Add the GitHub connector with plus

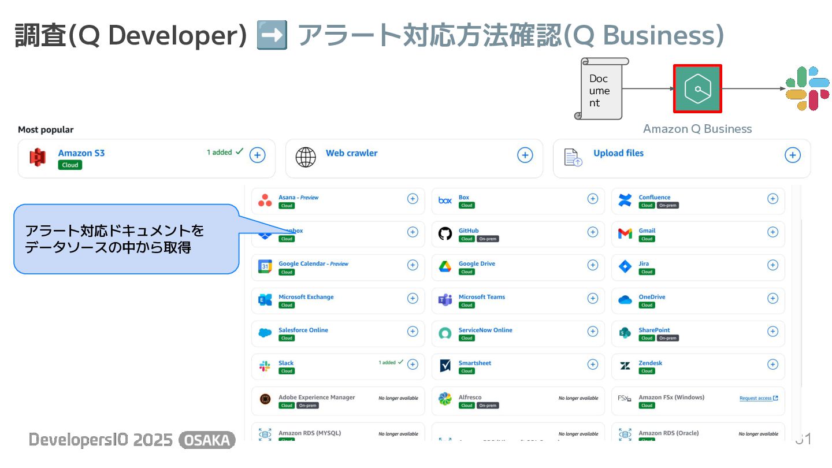pyautogui.click(x=593, y=232)
